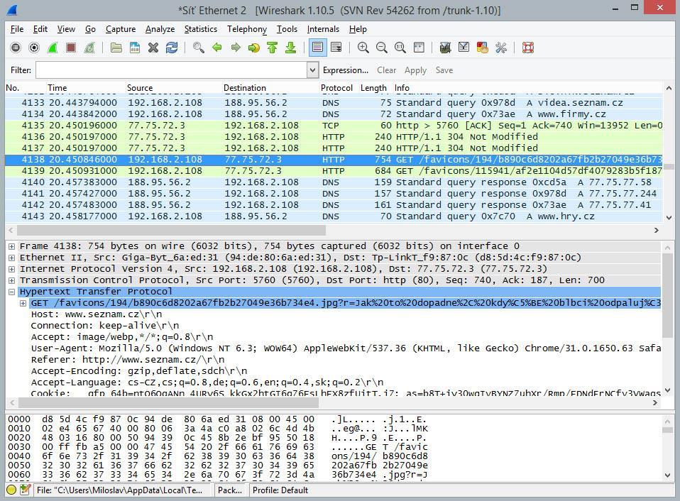Open the toolbar help lifebuoy icon
Viewport: 680px width, 501px height.
(528, 48)
